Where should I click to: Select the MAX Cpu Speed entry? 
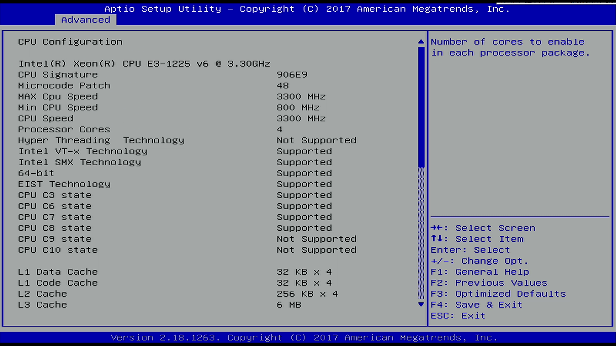[x=58, y=96]
